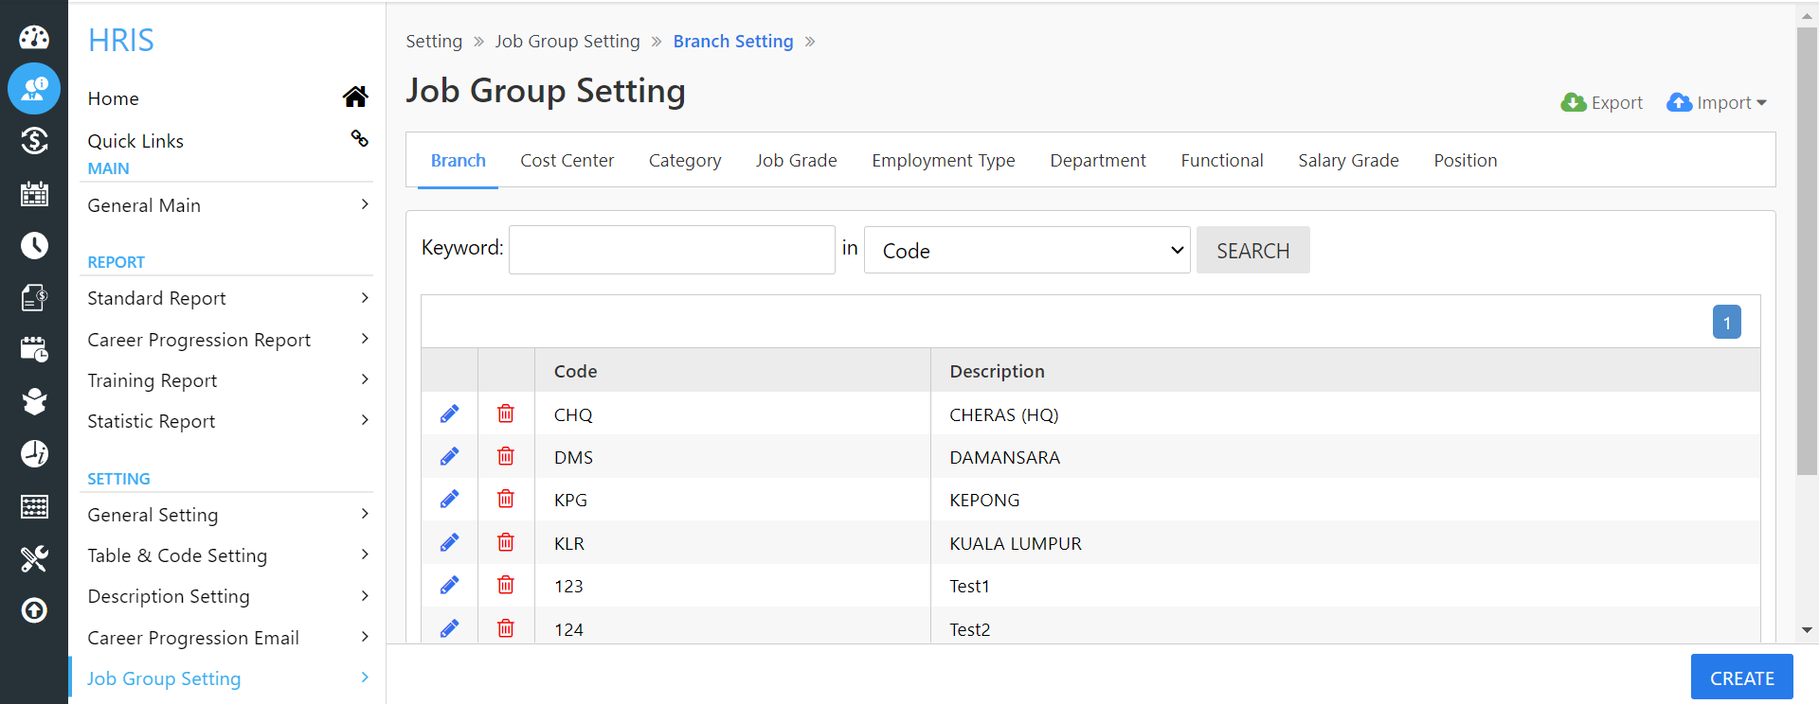Click the Description column header
Image resolution: width=1819 pixels, height=704 pixels.
pyautogui.click(x=997, y=371)
